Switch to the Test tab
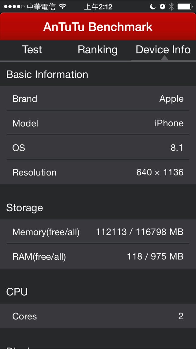 point(32,50)
